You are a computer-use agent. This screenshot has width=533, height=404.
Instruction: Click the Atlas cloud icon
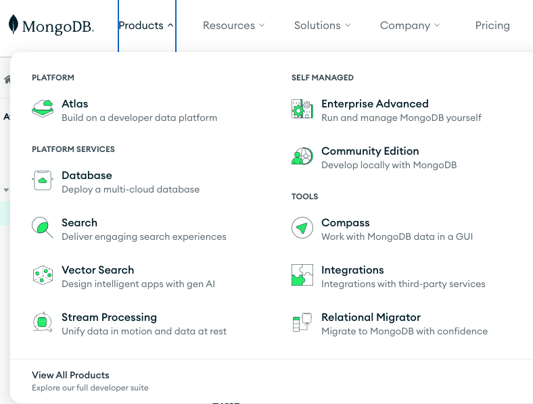pyautogui.click(x=43, y=109)
